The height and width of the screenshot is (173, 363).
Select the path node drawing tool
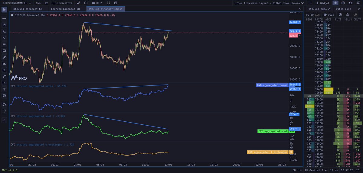pyautogui.click(x=4, y=31)
